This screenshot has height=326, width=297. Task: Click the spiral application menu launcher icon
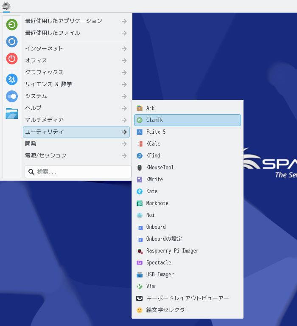(6, 6)
